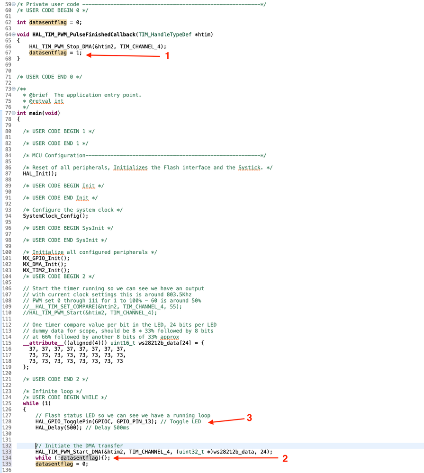424x473 pixels.
Task: Select the highlighted datasentflag on line 62
Action: [48, 22]
